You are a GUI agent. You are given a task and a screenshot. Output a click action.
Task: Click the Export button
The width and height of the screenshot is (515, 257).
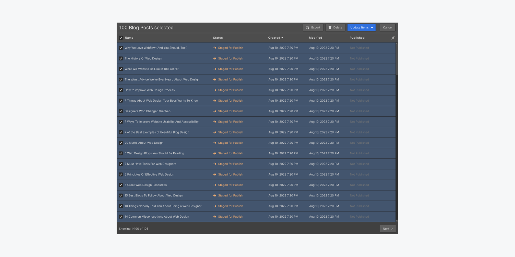[x=313, y=28]
